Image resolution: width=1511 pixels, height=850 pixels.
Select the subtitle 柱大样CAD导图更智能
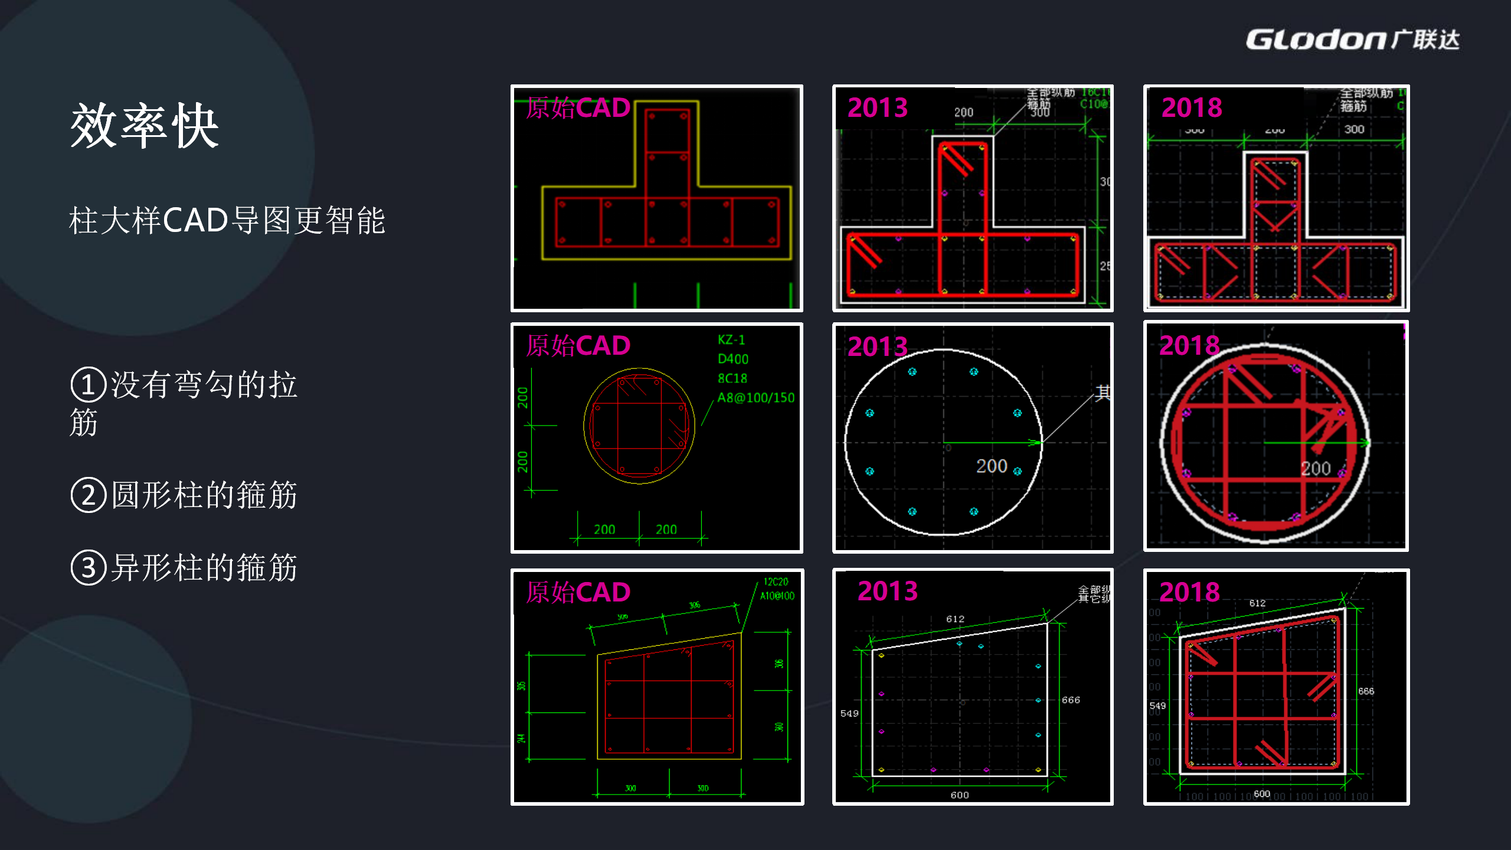coord(227,220)
